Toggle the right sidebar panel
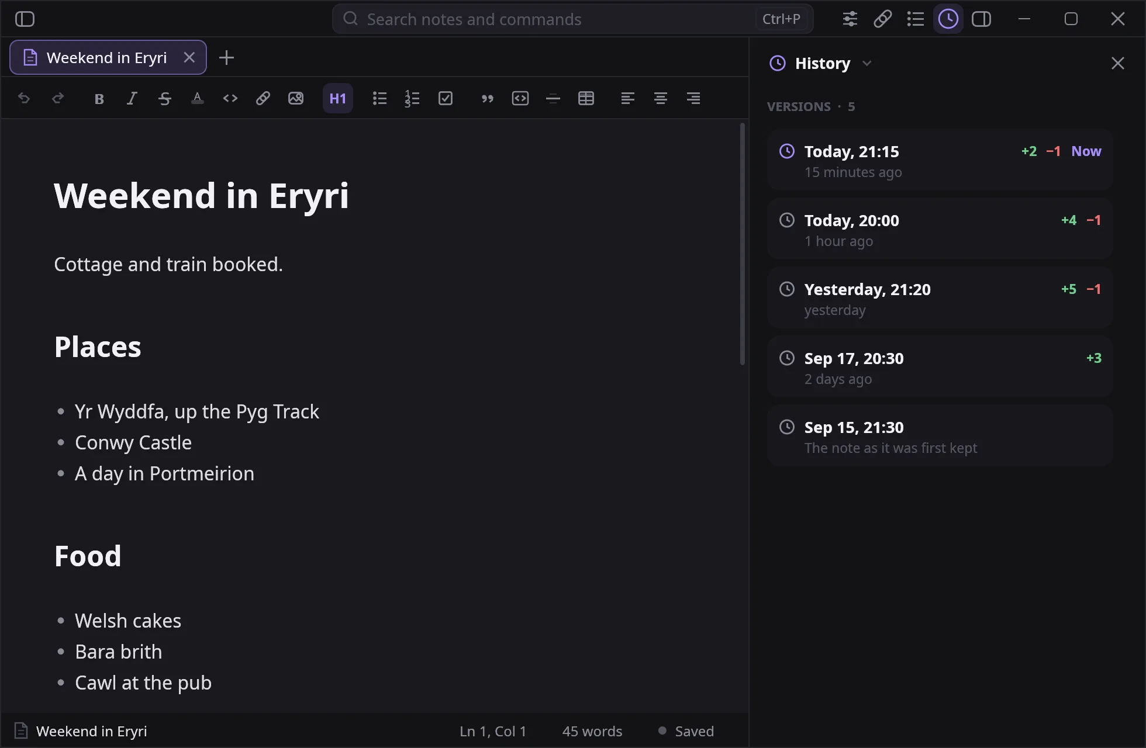Viewport: 1146px width, 748px height. point(981,19)
